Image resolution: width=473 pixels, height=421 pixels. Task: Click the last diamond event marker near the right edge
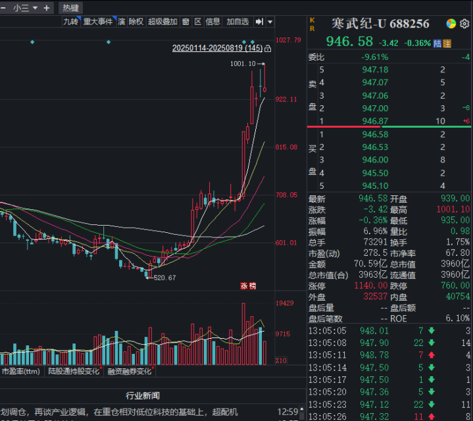253,42
